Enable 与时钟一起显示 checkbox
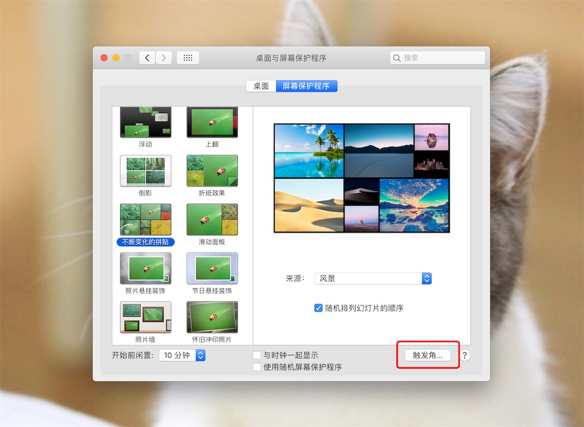This screenshot has height=427, width=584. click(x=257, y=355)
